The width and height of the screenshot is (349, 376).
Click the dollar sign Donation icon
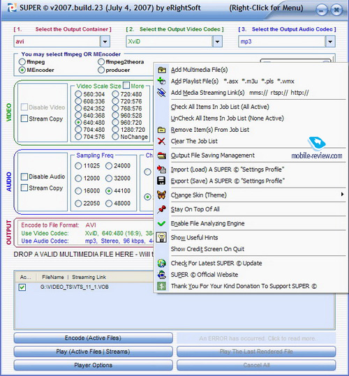162,286
